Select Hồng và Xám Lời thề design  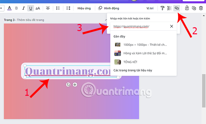click(144, 53)
